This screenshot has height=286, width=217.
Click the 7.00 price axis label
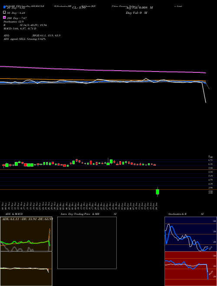(x=210, y=157)
